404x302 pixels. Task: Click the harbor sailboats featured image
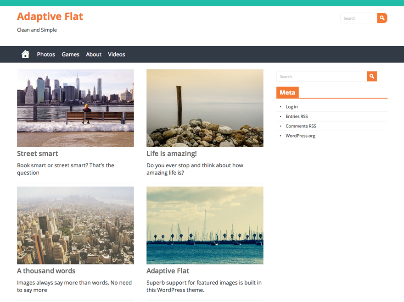point(205,225)
